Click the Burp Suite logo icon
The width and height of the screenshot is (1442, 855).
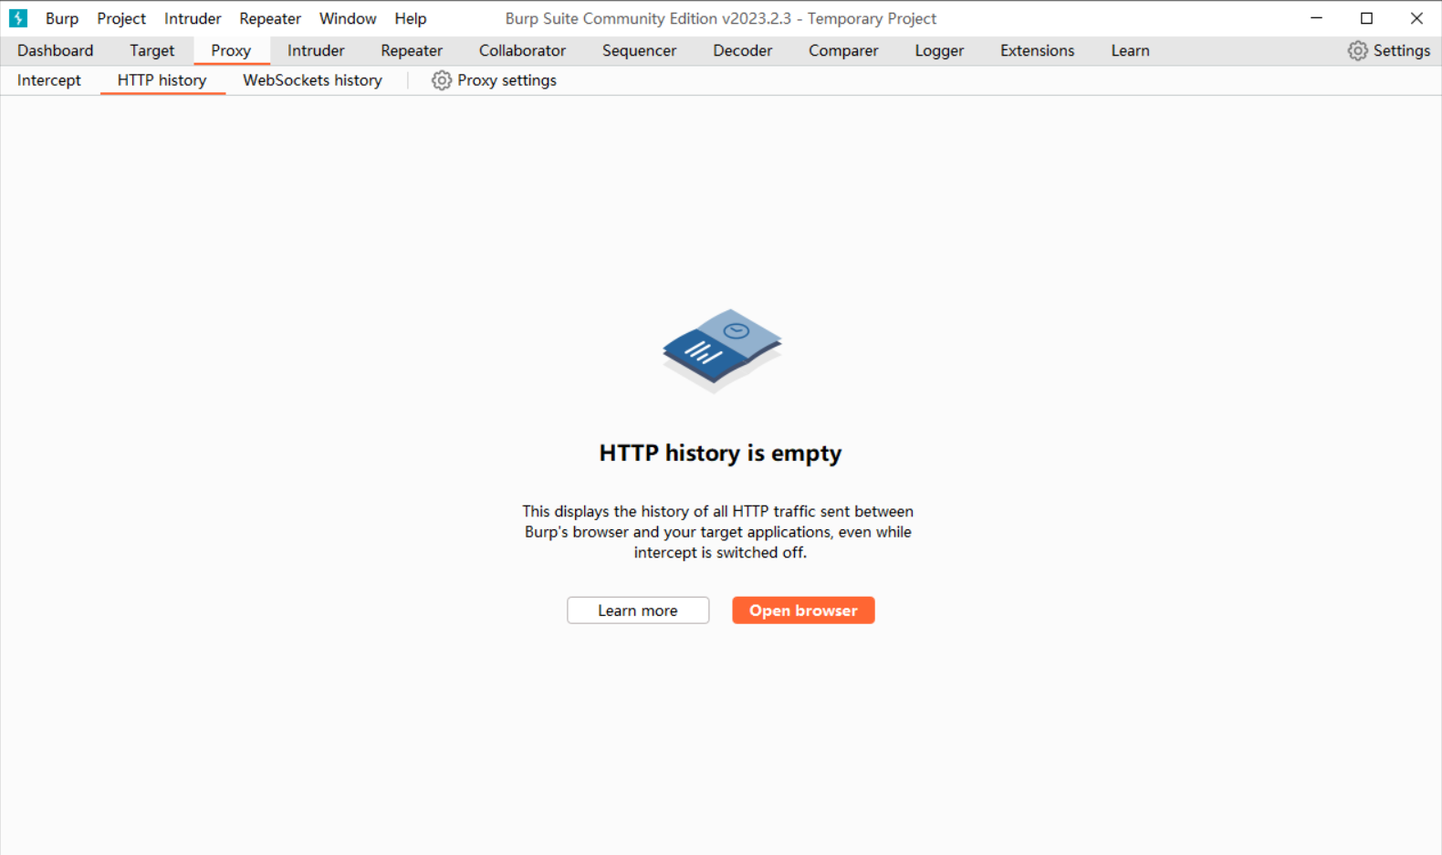[18, 18]
